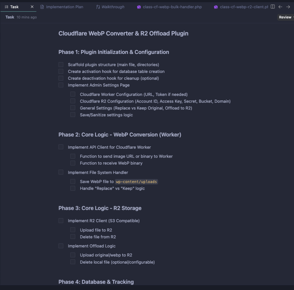Toggle the split editor layout icon
Image resolution: width=294 pixels, height=290 pixels.
273,7
